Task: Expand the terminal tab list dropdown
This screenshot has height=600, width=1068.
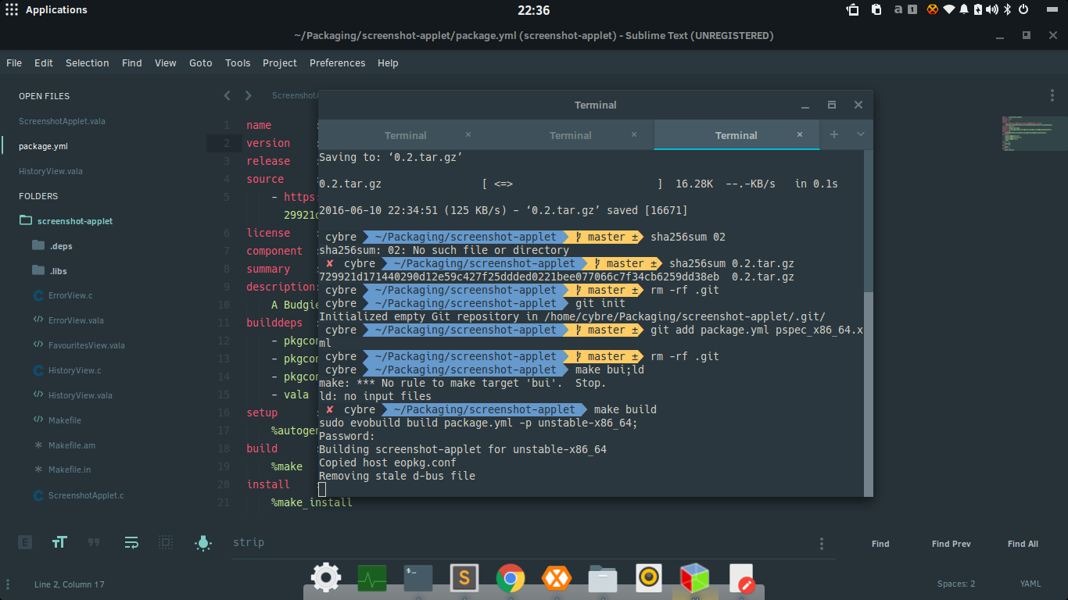Action: [x=861, y=134]
